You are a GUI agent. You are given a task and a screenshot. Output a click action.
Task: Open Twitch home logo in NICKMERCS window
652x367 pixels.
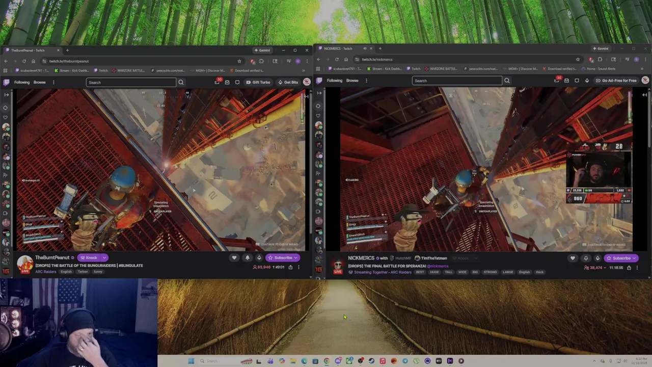pyautogui.click(x=319, y=81)
